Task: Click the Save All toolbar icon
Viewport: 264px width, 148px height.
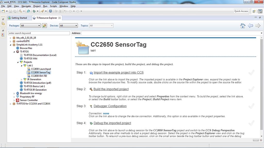Action: pyautogui.click(x=15, y=11)
